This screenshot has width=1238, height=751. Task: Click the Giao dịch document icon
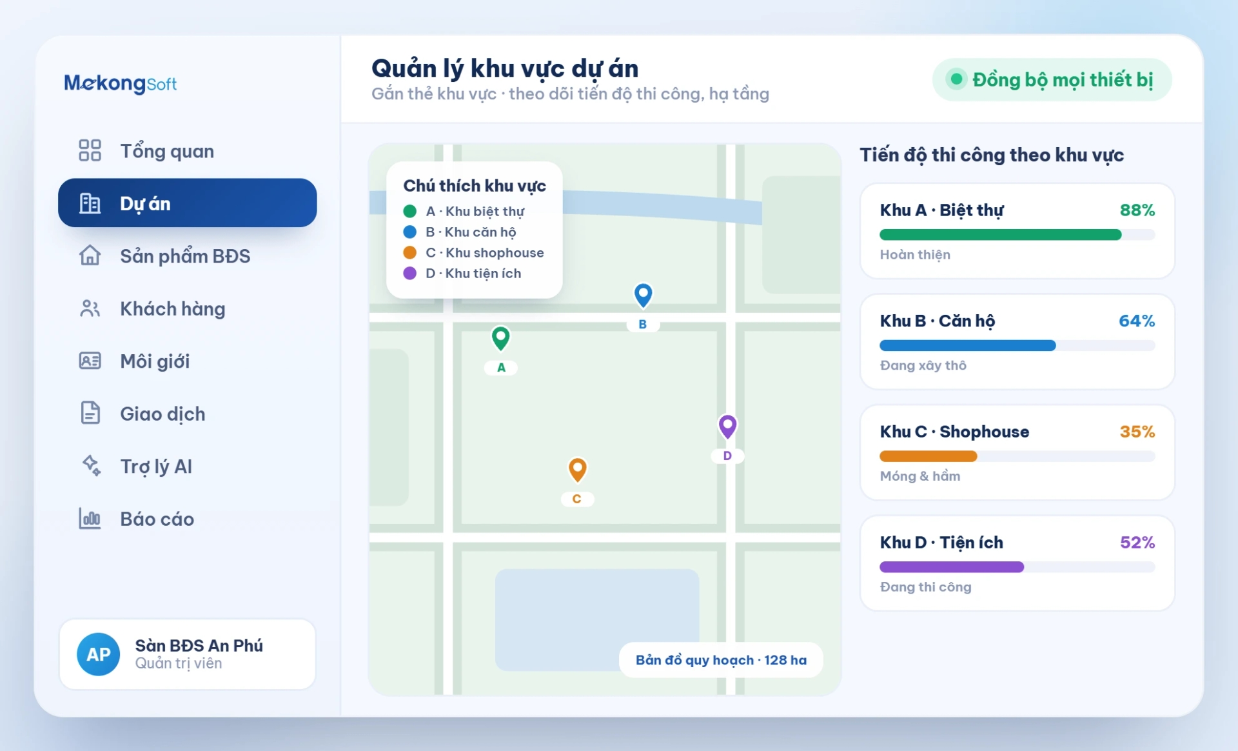90,413
